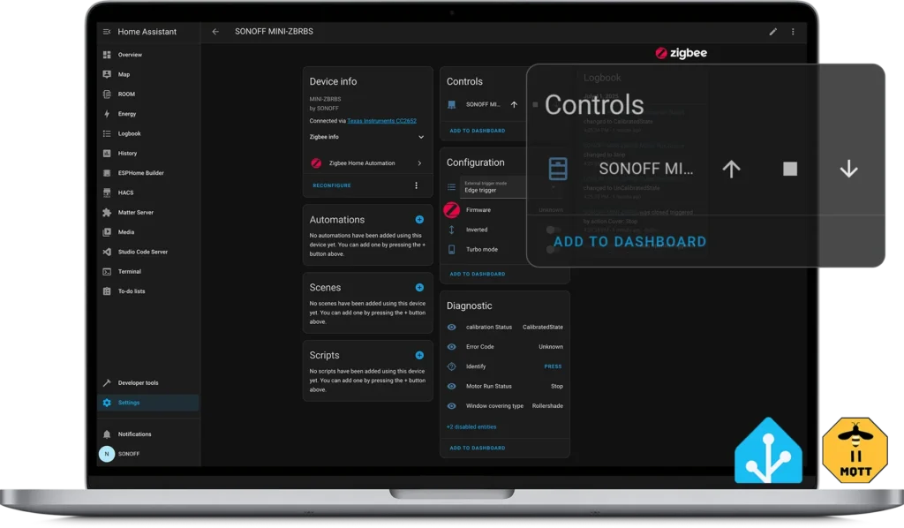Viewport: 904px width, 528px height.
Task: Open the SONOFF user profile
Action: (147, 454)
